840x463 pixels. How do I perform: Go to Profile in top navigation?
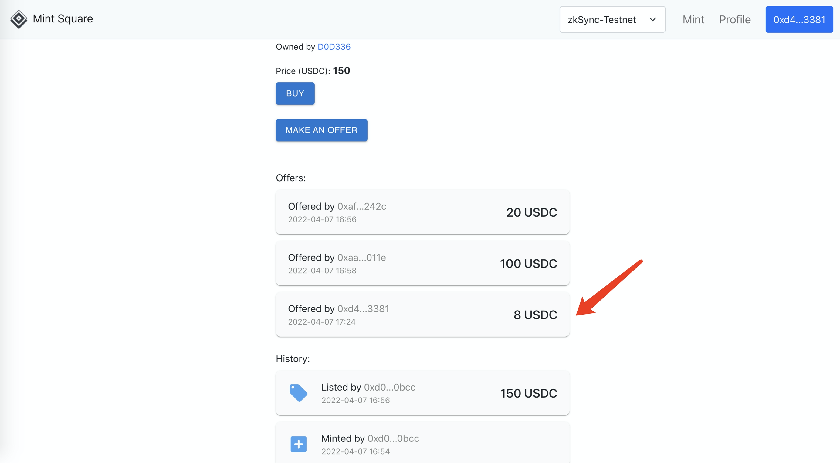click(x=735, y=19)
